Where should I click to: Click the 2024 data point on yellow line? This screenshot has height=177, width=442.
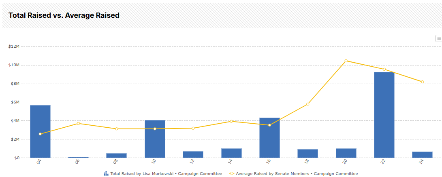click(423, 82)
